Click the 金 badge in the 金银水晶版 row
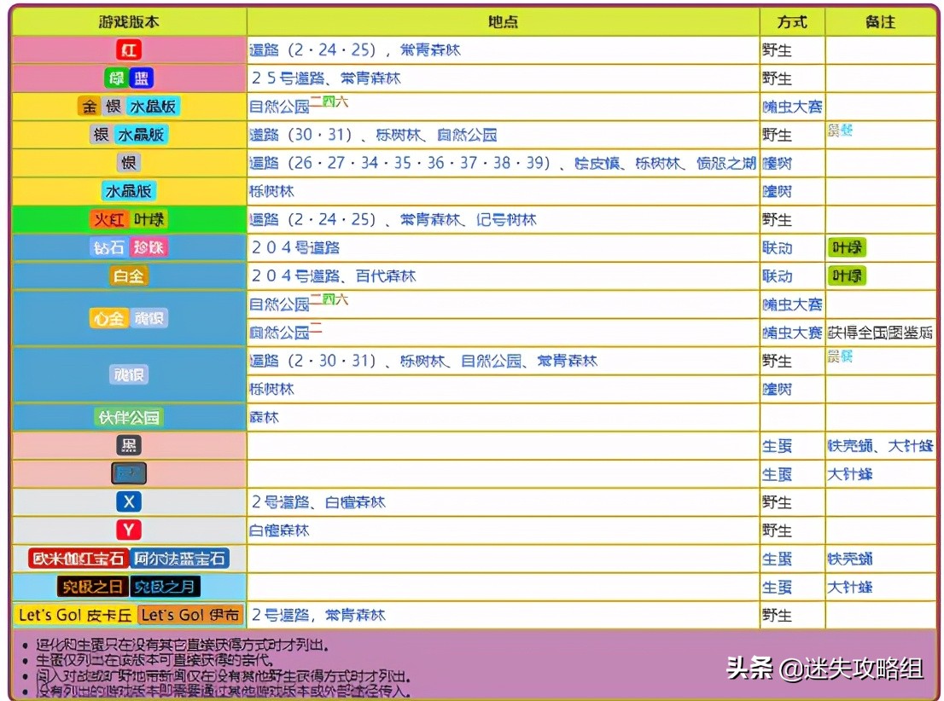 [x=89, y=107]
